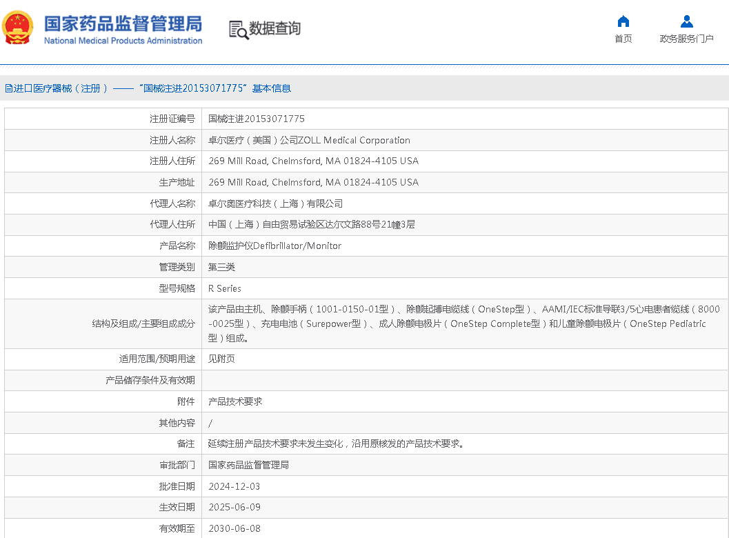This screenshot has width=729, height=538.
Task: Click the 结构及组成/主要组成成分 label
Action: tap(143, 323)
